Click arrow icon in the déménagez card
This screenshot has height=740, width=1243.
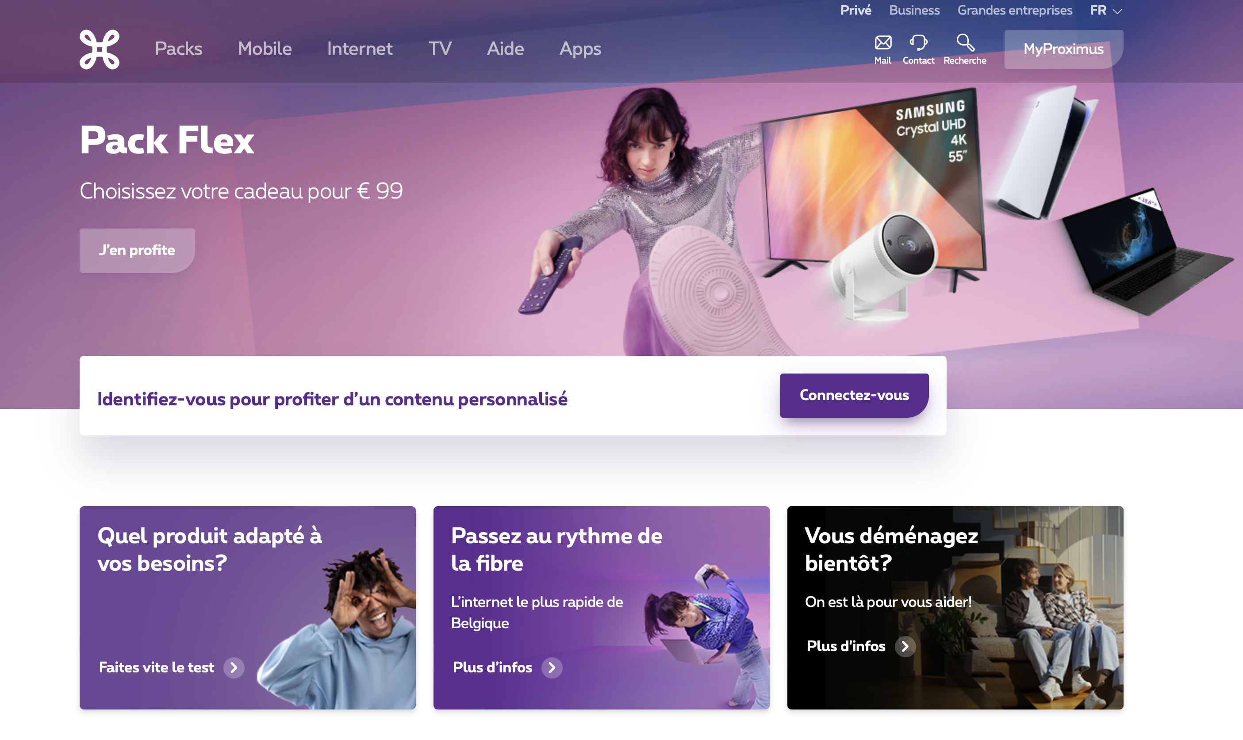[x=905, y=646]
